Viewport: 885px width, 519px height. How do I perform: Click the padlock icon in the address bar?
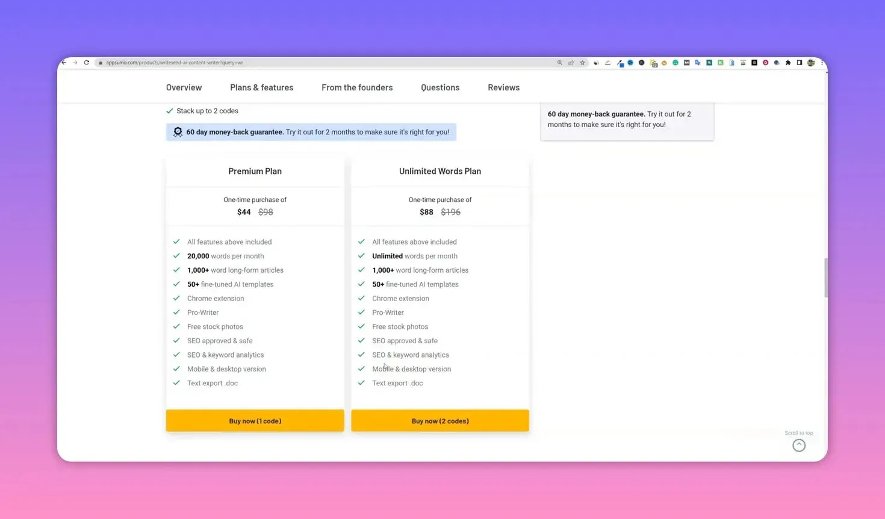[x=100, y=63]
